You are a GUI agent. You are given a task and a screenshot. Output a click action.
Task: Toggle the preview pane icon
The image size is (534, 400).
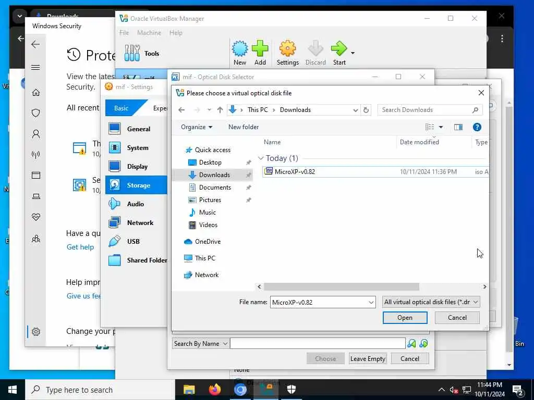(x=458, y=127)
